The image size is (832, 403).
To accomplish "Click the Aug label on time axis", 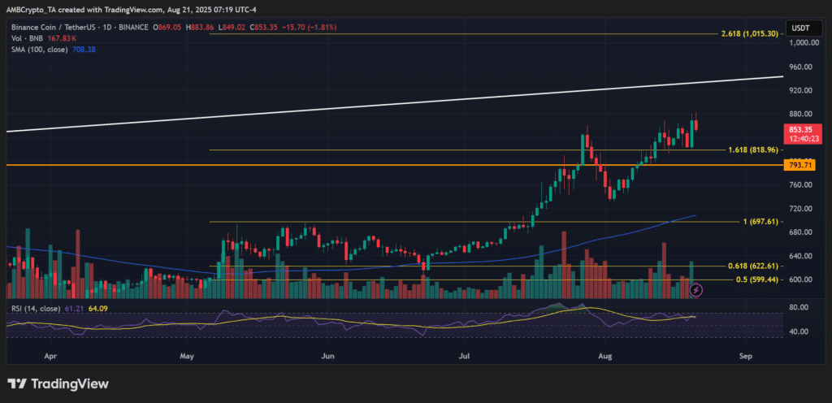I will click(x=602, y=357).
